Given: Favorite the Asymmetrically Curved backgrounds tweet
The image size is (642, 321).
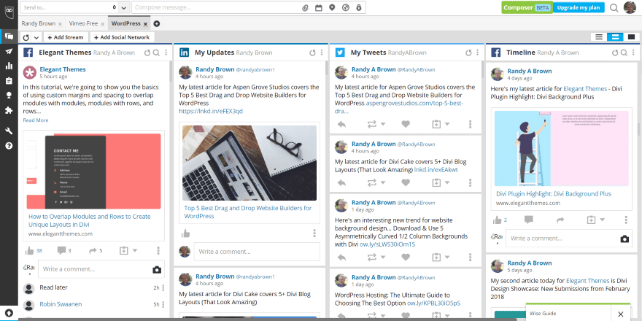Looking at the screenshot, I should pyautogui.click(x=406, y=257).
